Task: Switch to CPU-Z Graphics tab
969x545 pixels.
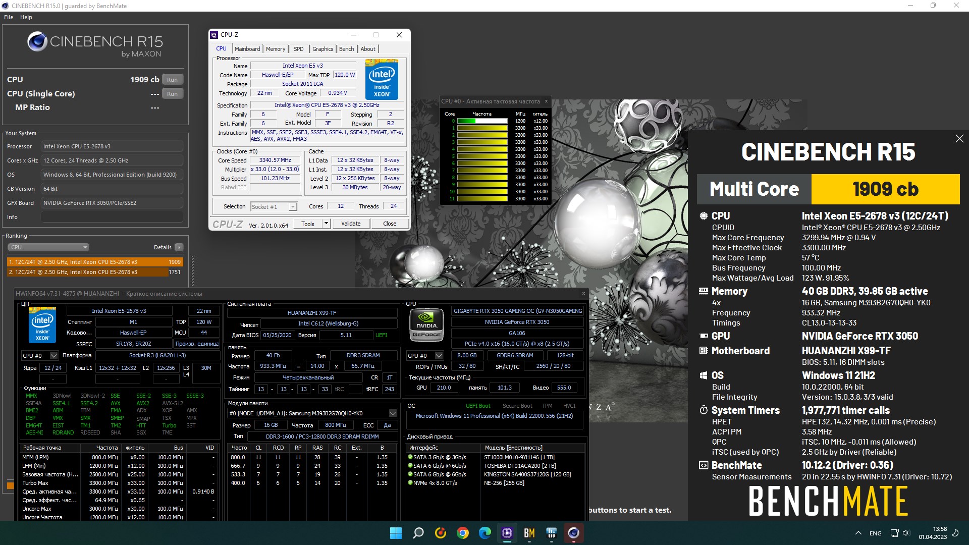Action: 323,49
